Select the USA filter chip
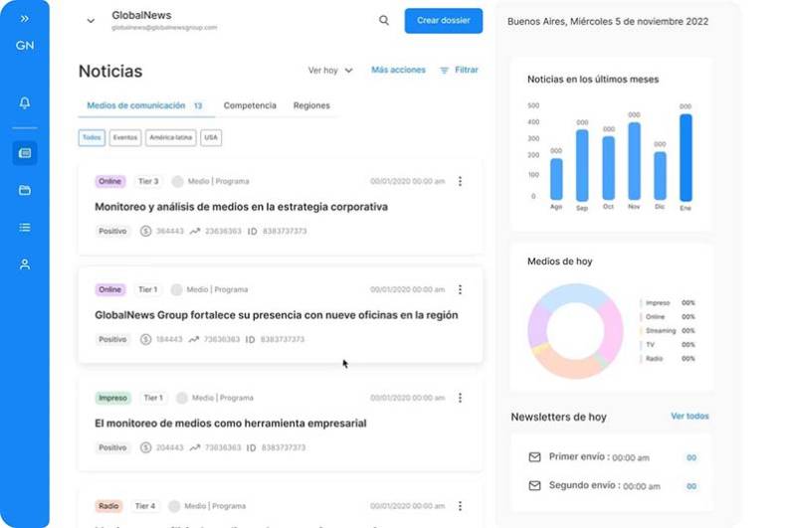 (211, 137)
